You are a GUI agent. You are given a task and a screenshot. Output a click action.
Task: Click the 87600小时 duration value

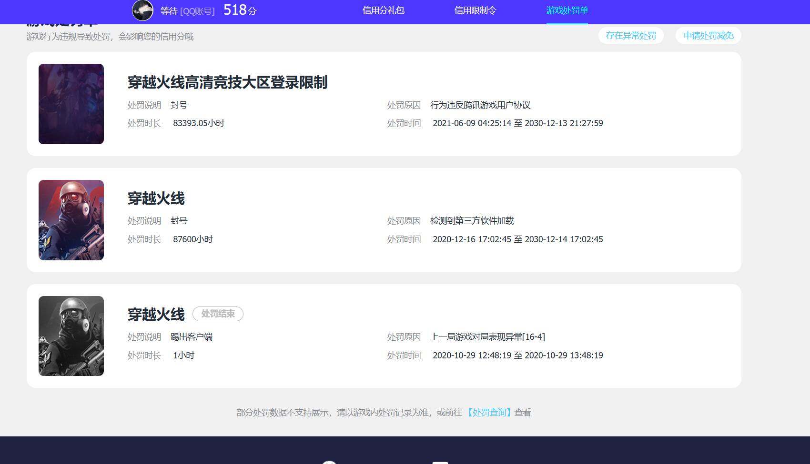tap(193, 239)
